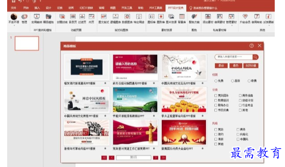
Task: Go to the next page of templates
Action: pyautogui.click(x=155, y=158)
